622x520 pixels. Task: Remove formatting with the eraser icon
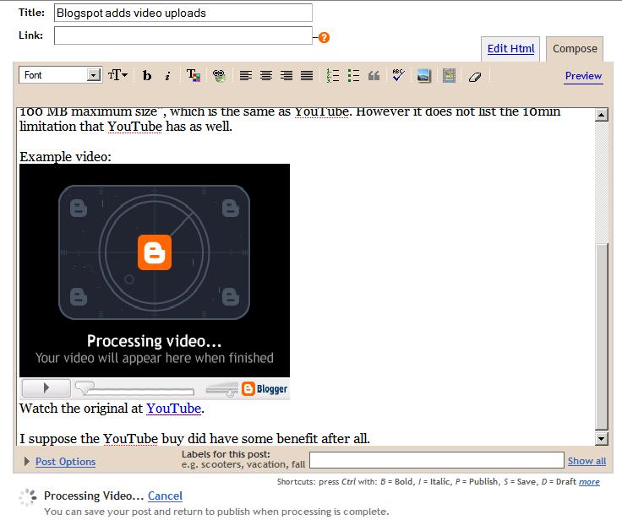[x=475, y=77]
